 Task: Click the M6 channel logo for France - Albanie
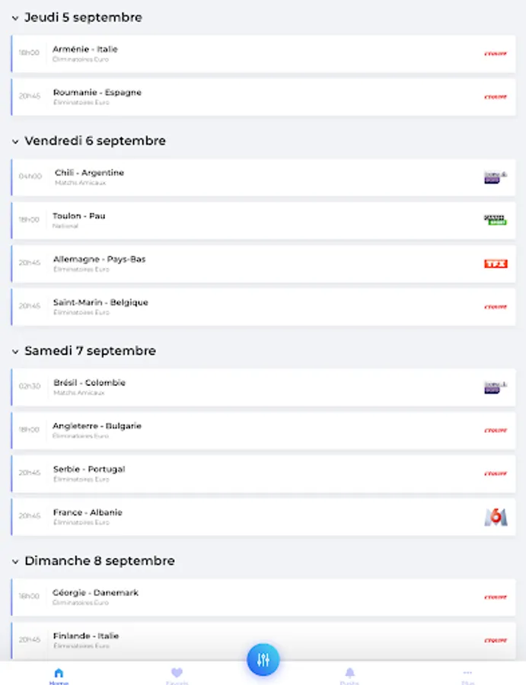tap(496, 518)
